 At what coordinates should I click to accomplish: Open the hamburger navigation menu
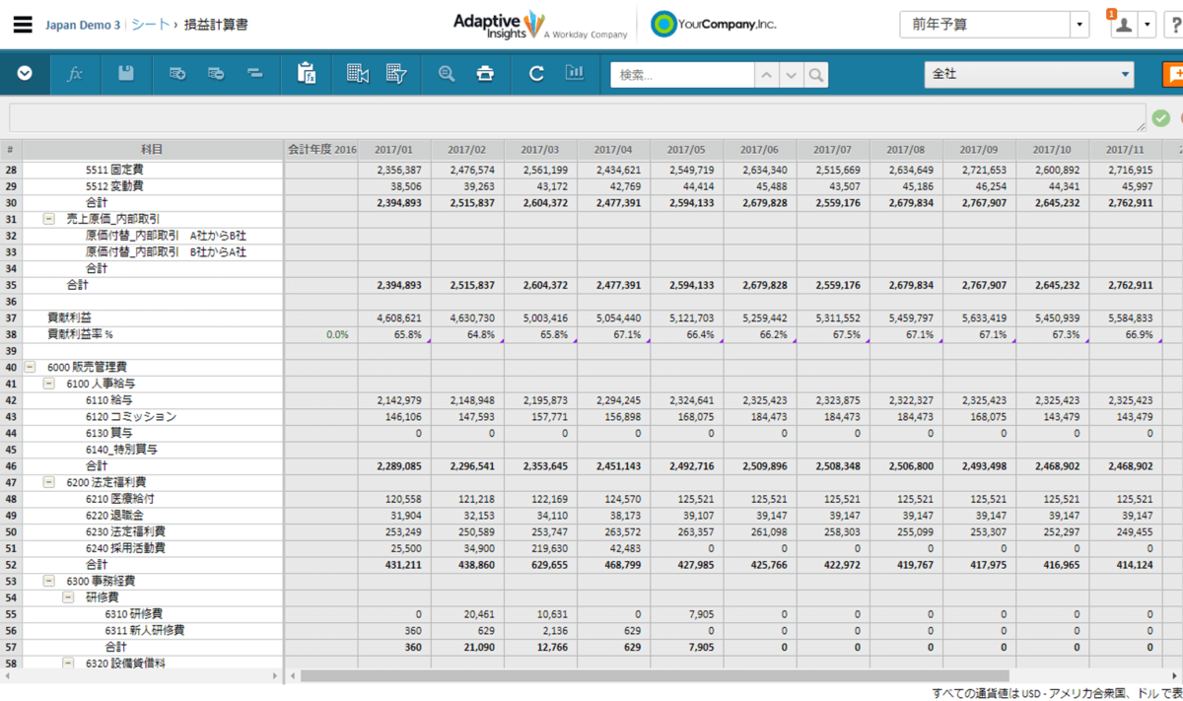coord(23,25)
